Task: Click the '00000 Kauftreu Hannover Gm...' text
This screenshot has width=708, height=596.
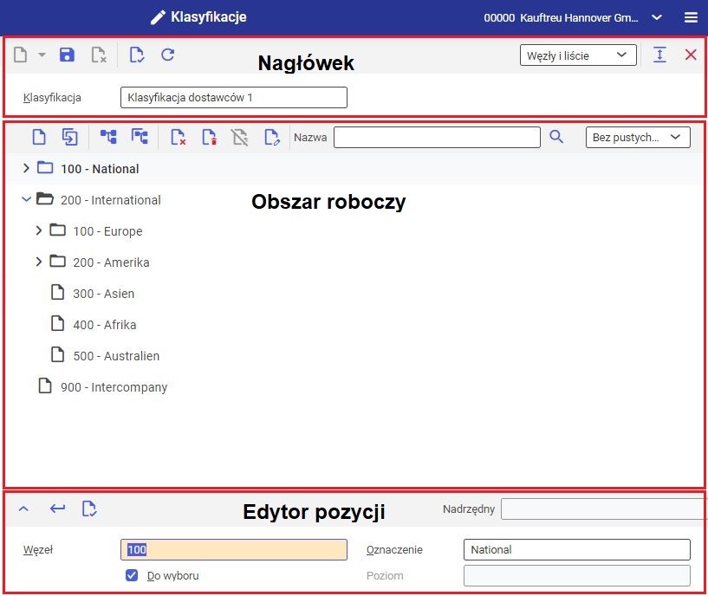Action: [561, 17]
